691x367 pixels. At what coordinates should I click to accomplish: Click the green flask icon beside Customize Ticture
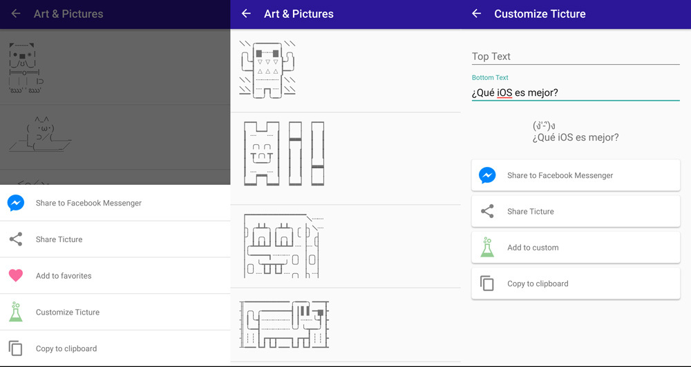tap(16, 312)
